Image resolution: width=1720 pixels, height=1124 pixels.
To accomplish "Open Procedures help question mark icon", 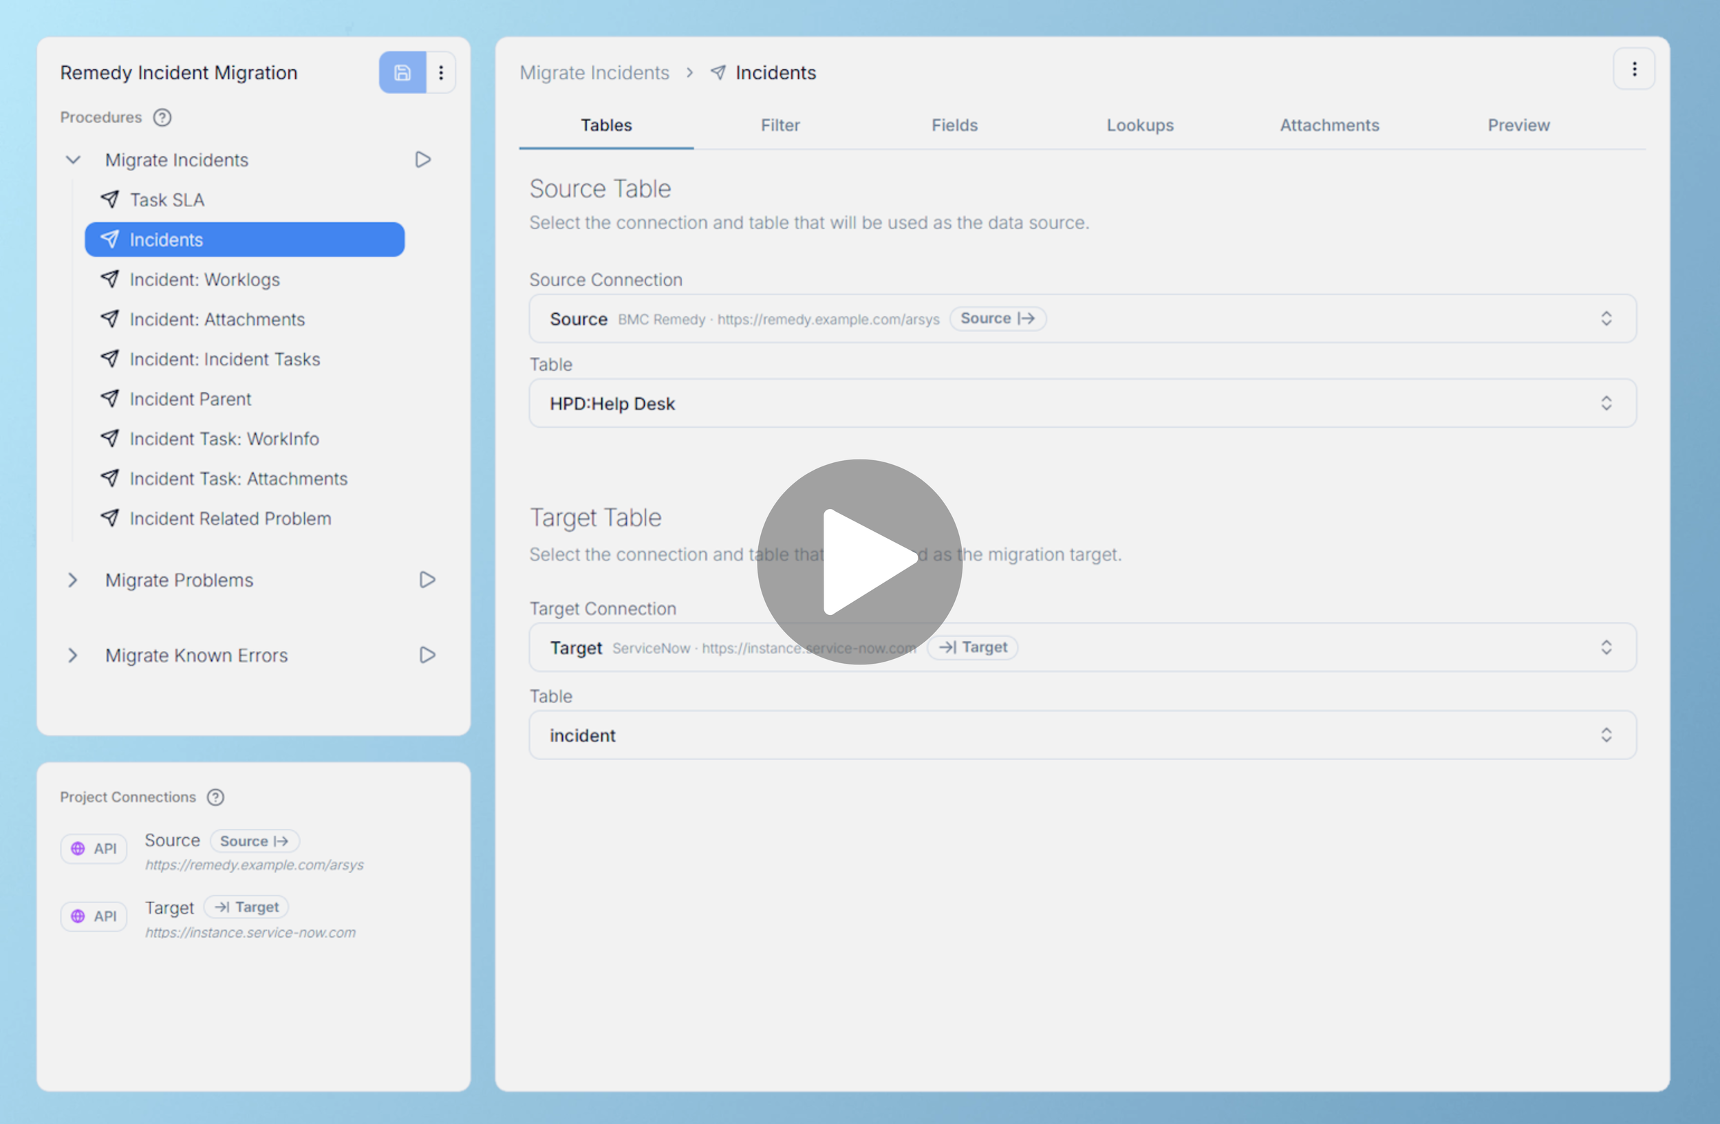I will [162, 117].
